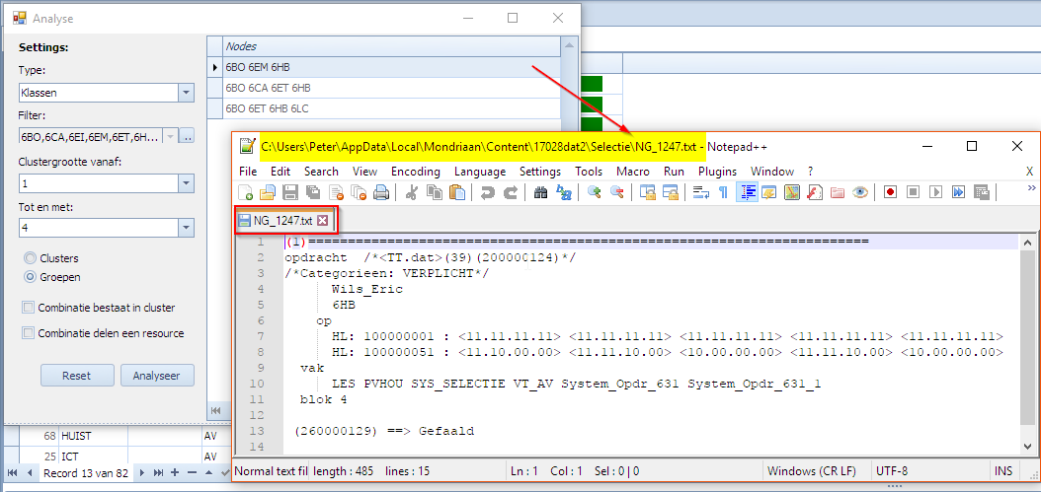The width and height of the screenshot is (1041, 492).
Task: Toggle synchronize horizontal scrolling icon
Action: [670, 193]
